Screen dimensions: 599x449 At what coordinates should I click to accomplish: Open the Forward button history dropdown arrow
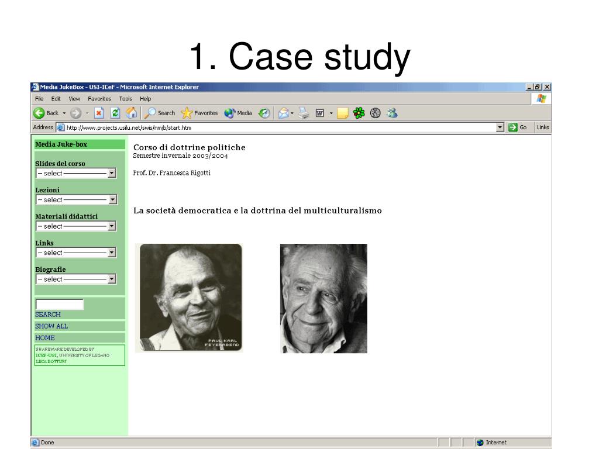click(x=87, y=113)
